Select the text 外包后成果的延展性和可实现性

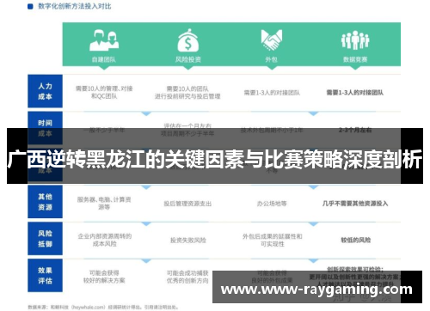272,240
